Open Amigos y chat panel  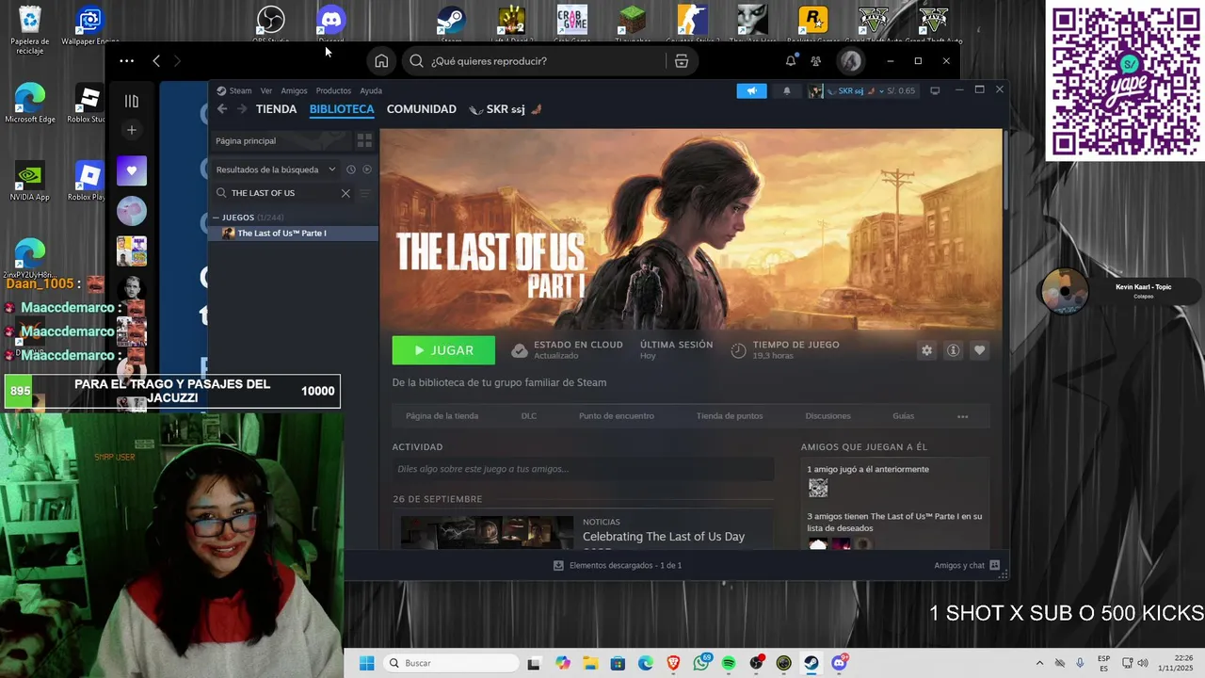coord(967,565)
